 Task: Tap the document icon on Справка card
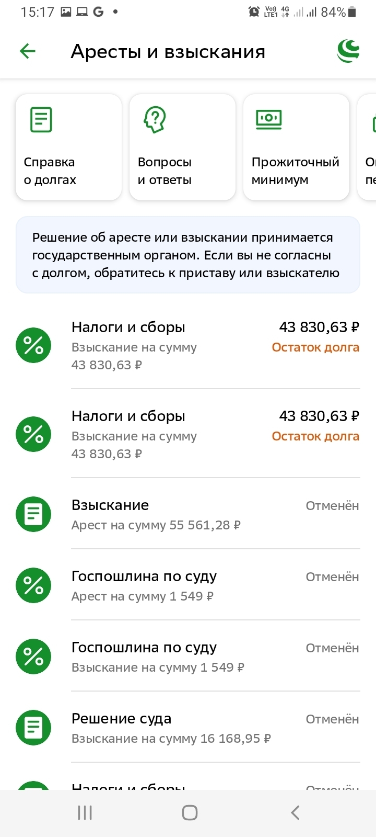(x=41, y=119)
